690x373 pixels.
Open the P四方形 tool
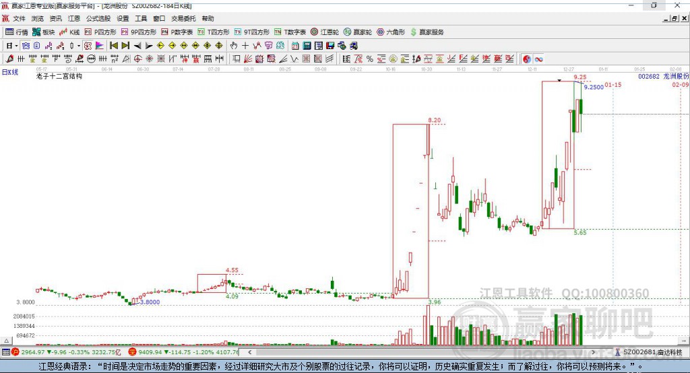tap(100, 32)
